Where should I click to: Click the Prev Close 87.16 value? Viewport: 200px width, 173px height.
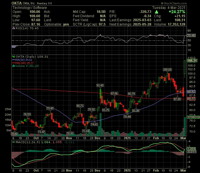pos(35,24)
